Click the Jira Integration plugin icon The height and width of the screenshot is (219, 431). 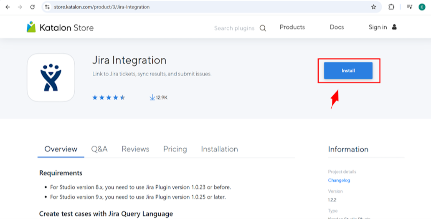click(x=51, y=77)
